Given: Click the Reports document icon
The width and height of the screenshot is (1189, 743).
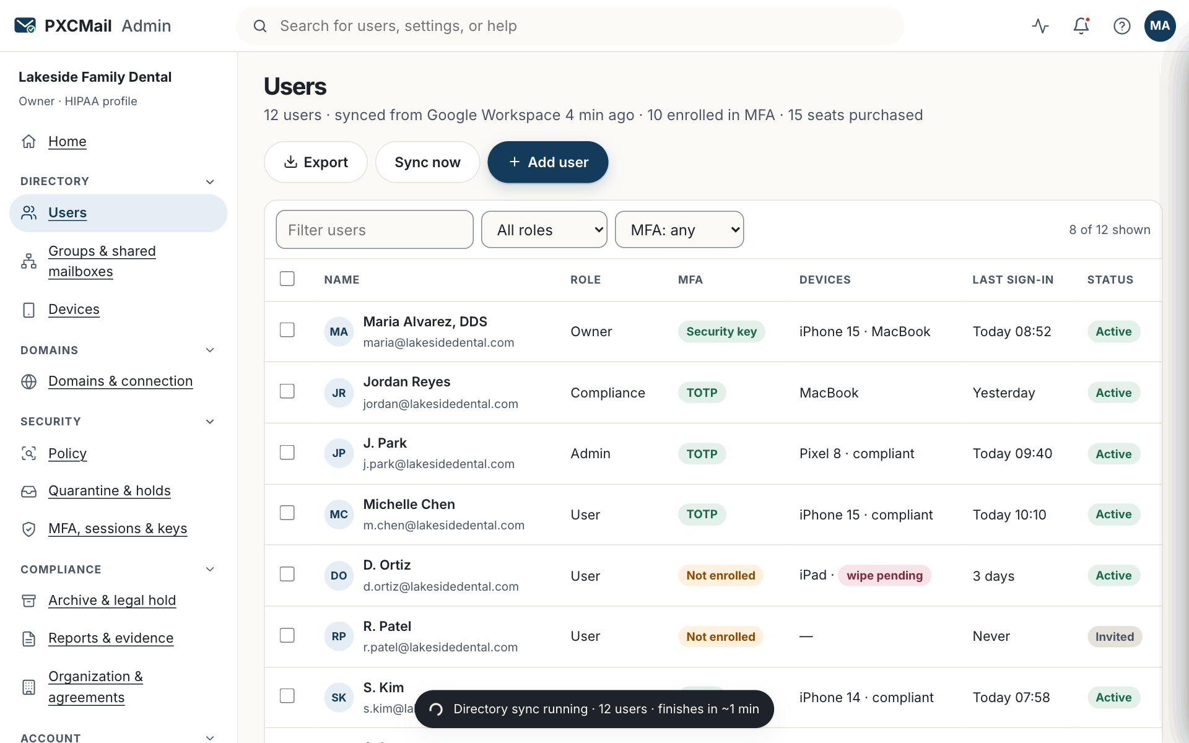Looking at the screenshot, I should [28, 638].
